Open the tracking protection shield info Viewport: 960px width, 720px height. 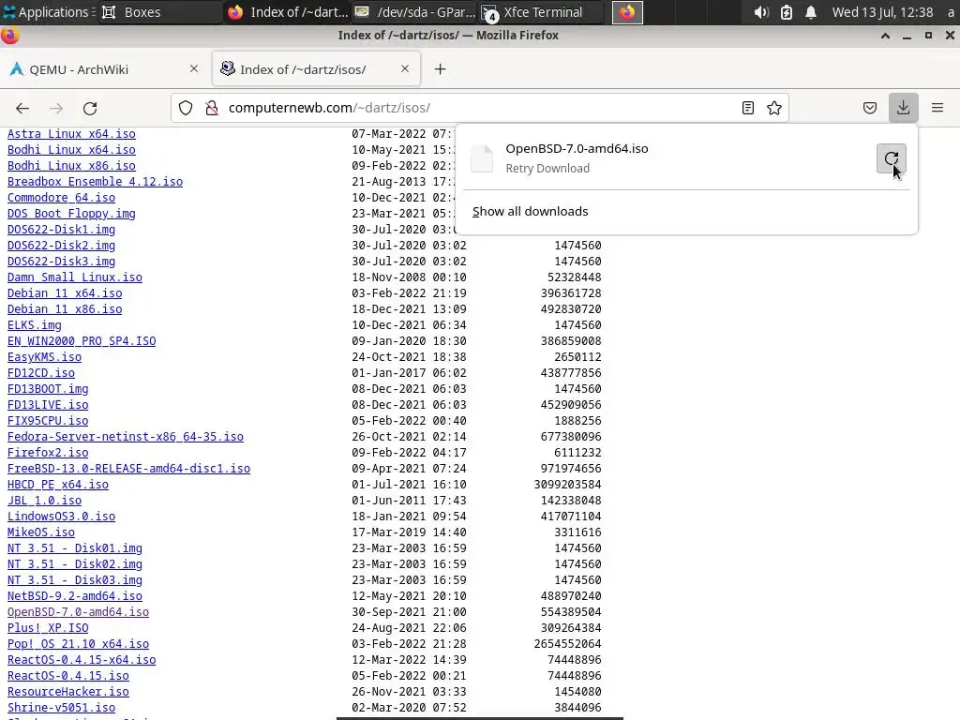tap(186, 108)
